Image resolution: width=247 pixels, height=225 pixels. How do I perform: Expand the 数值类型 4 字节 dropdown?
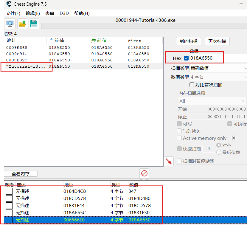click(218, 77)
